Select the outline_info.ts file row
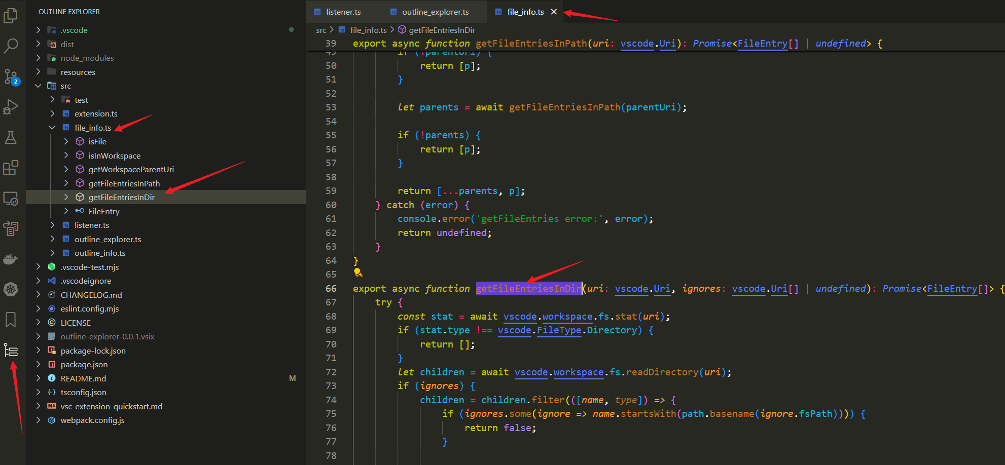 [x=166, y=253]
